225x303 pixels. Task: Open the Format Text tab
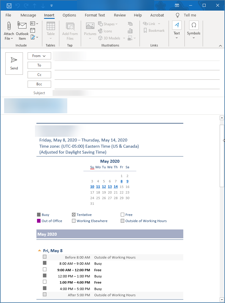click(x=95, y=15)
